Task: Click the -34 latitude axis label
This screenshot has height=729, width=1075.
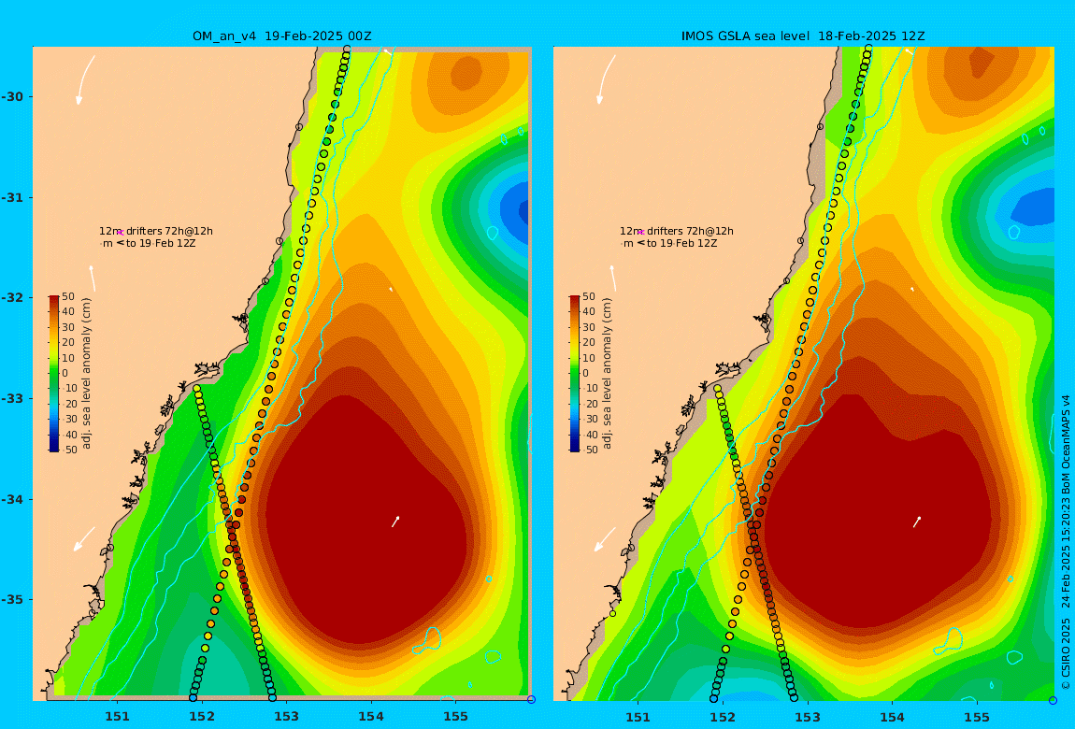Action: [x=12, y=499]
